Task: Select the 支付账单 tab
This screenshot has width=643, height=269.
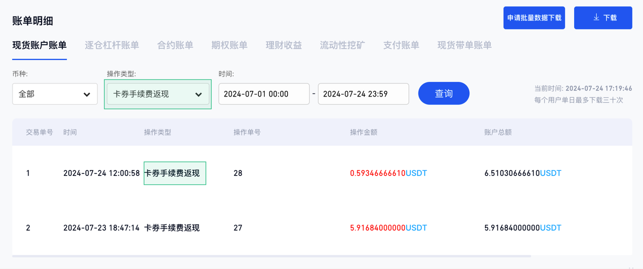Action: (401, 45)
